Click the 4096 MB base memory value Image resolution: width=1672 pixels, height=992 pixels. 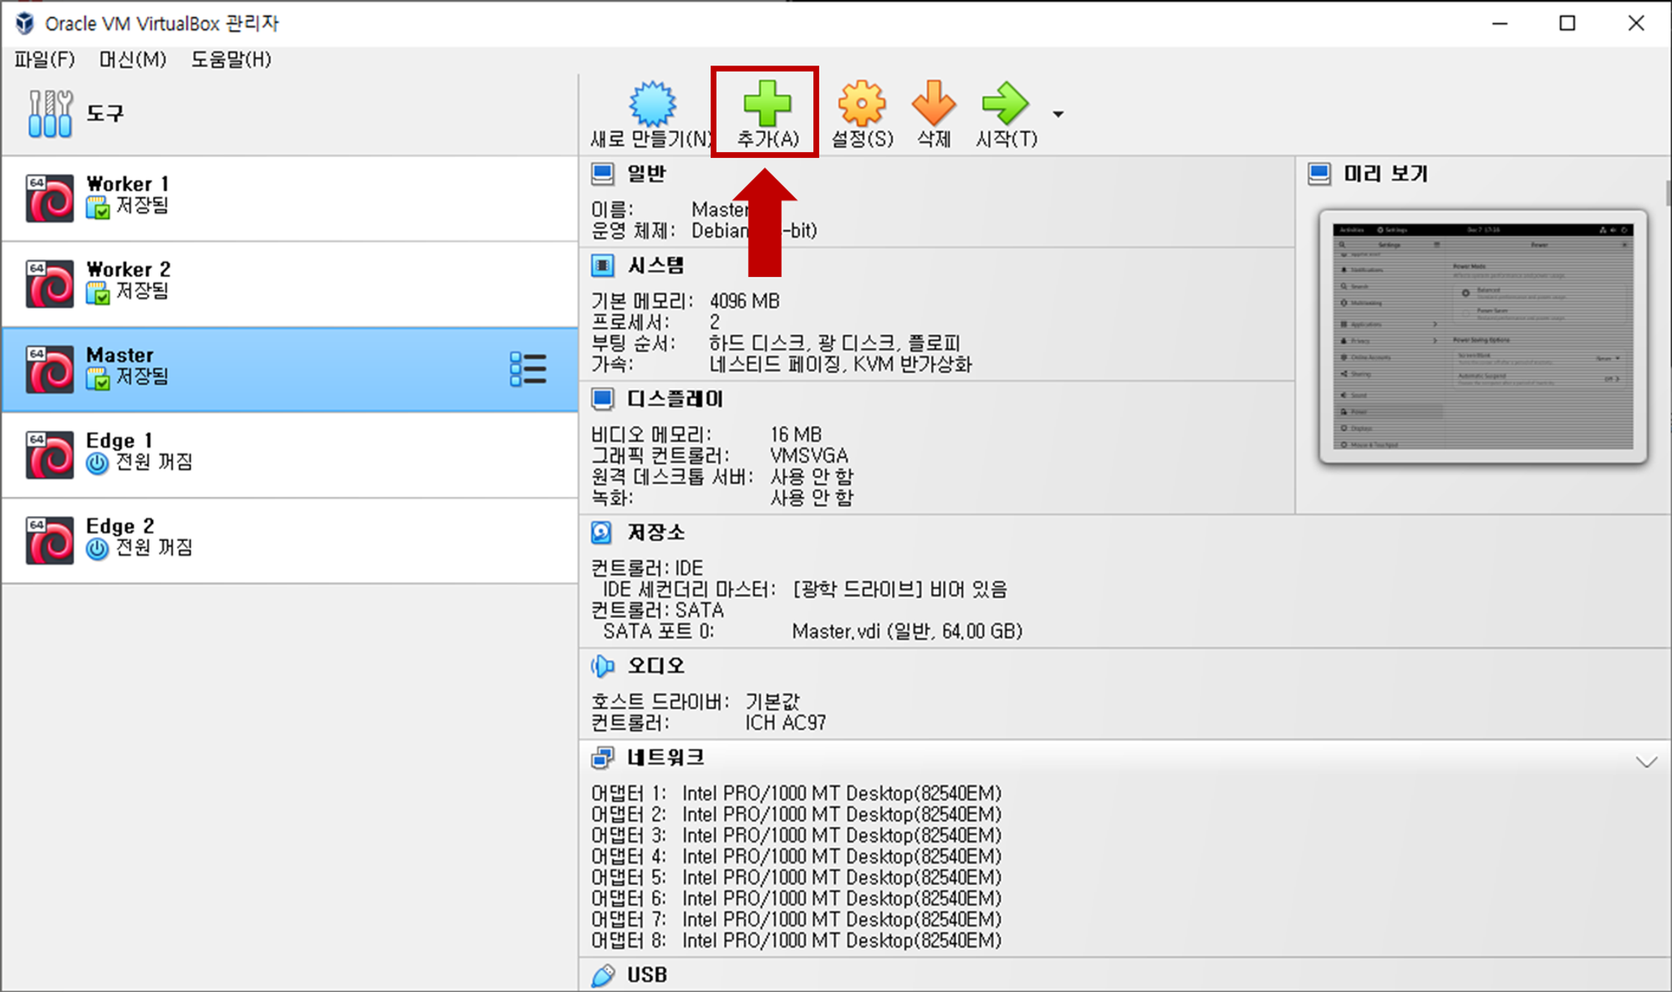744,301
